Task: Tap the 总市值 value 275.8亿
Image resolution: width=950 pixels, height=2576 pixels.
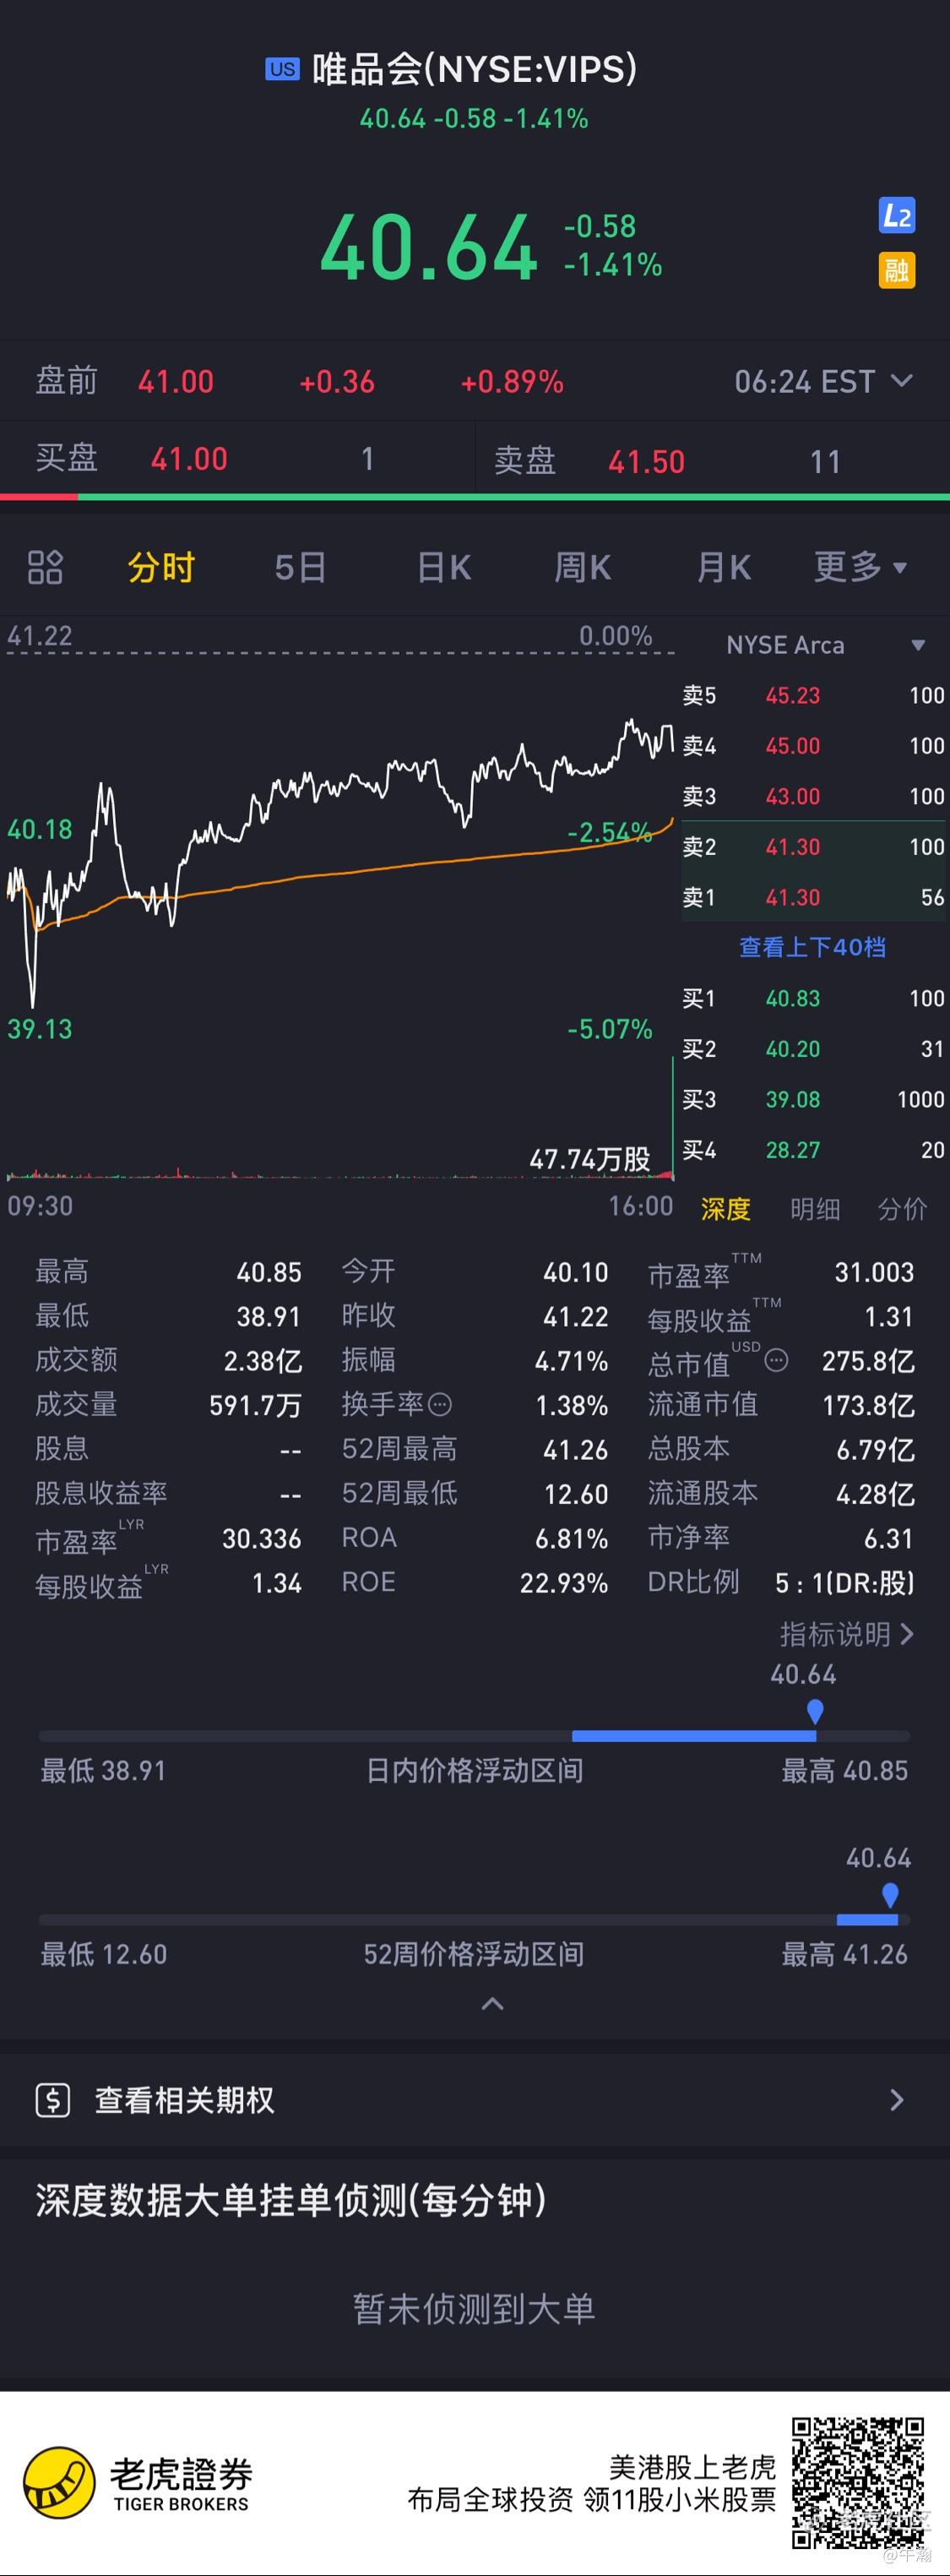Action: pyautogui.click(x=868, y=1361)
